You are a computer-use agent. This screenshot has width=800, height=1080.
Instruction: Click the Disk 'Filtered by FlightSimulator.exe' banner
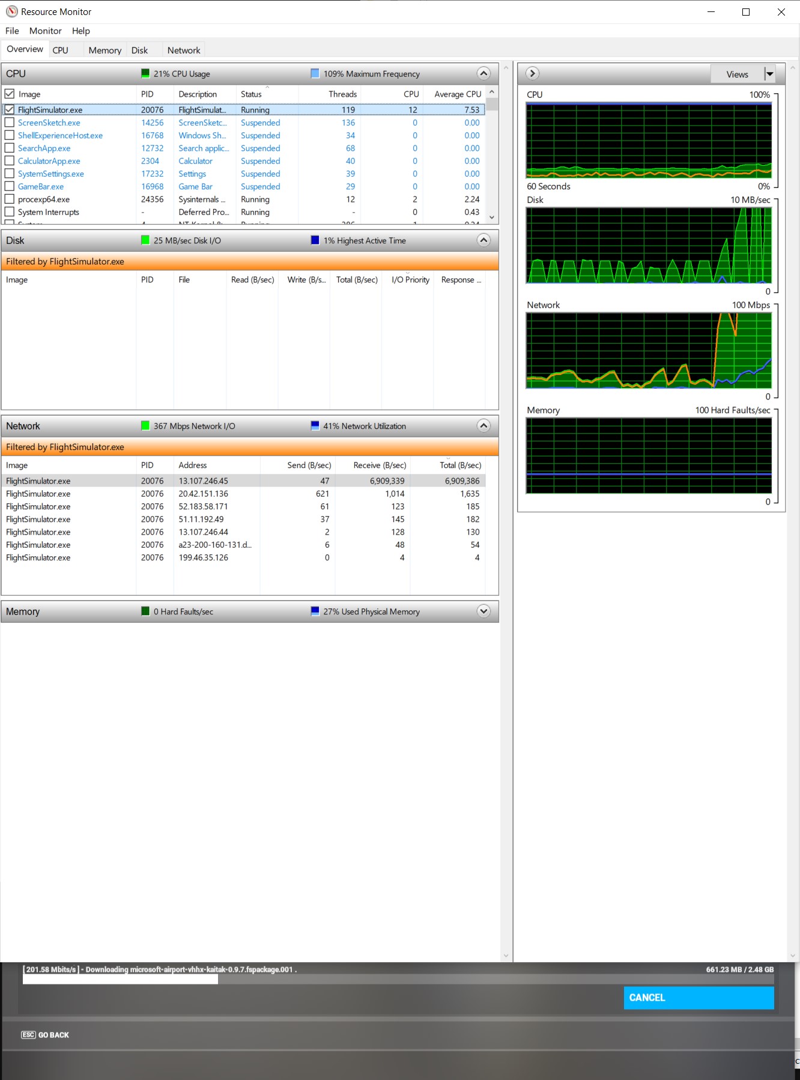250,261
